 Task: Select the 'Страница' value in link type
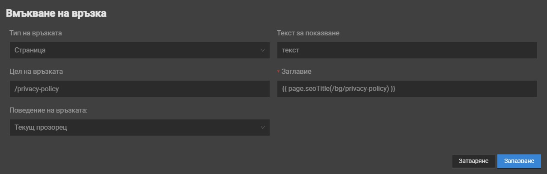(30, 50)
